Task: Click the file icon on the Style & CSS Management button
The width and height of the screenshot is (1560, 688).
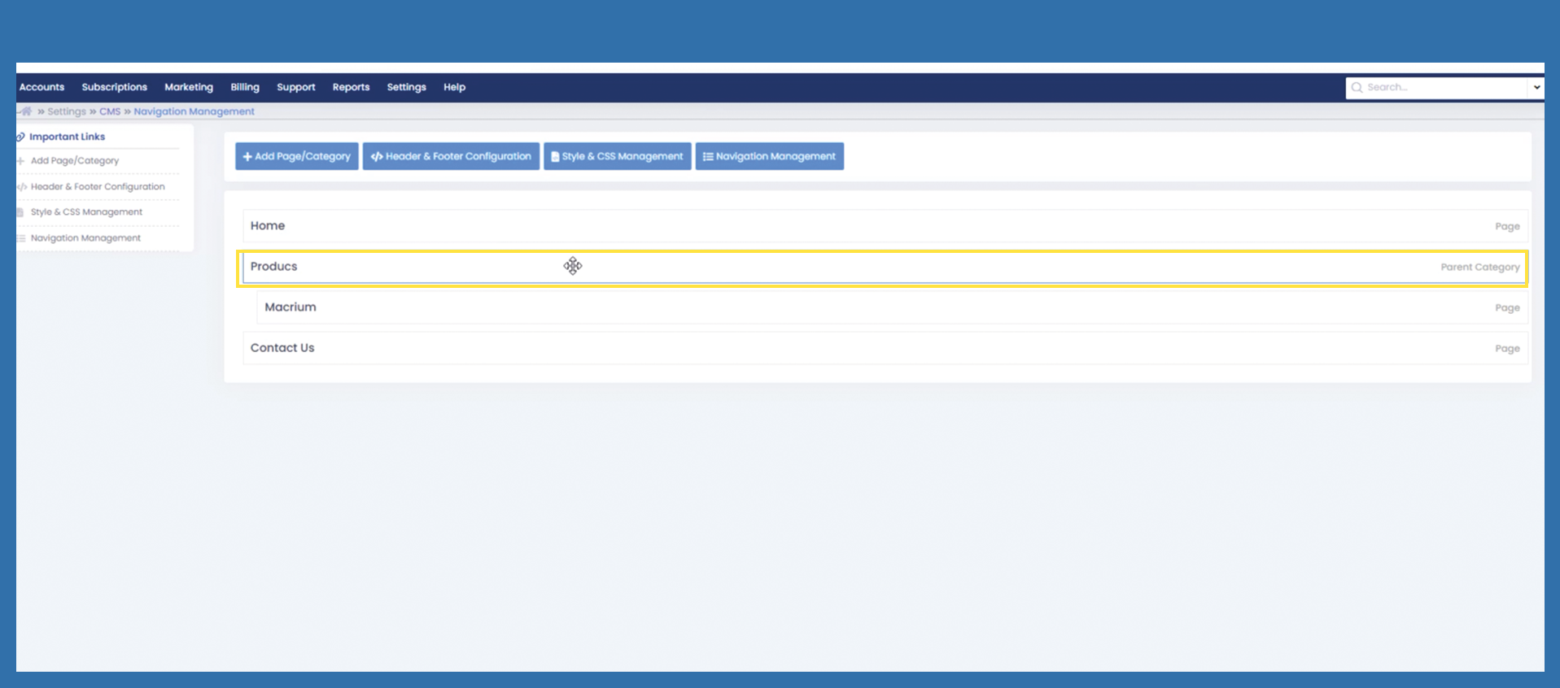Action: click(x=555, y=157)
